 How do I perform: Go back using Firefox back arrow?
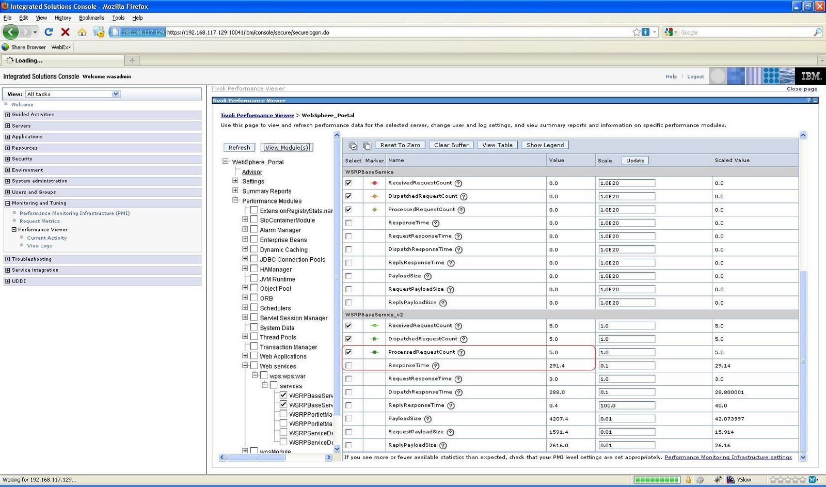[10, 32]
